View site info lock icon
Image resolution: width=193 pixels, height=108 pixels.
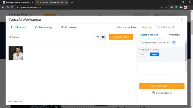point(18,7)
